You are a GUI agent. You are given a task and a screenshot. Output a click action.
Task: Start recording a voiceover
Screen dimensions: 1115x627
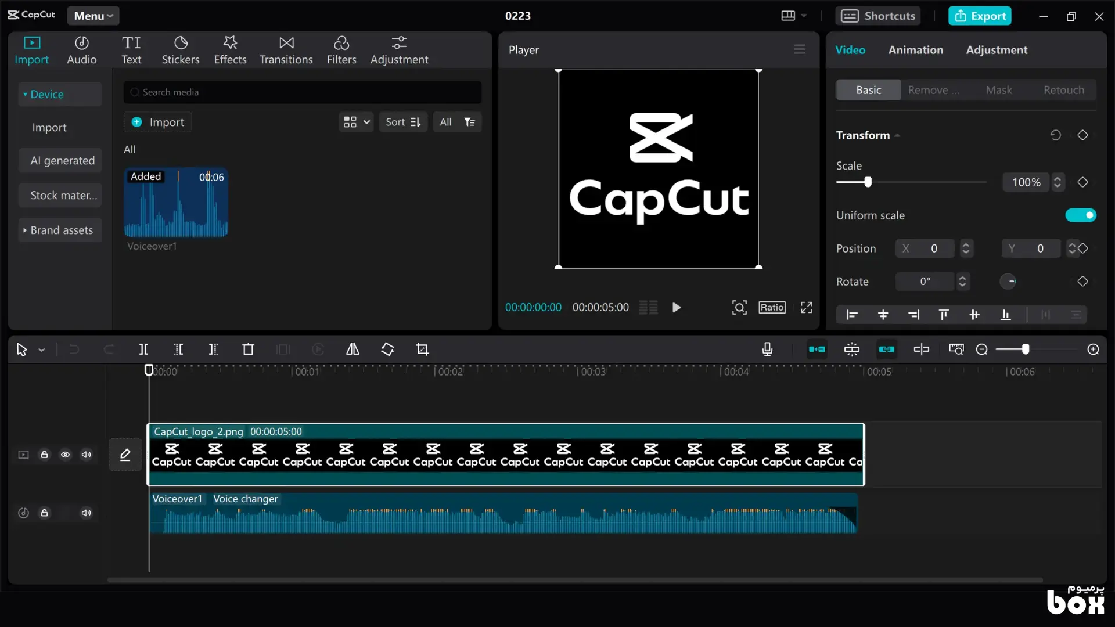click(x=767, y=349)
